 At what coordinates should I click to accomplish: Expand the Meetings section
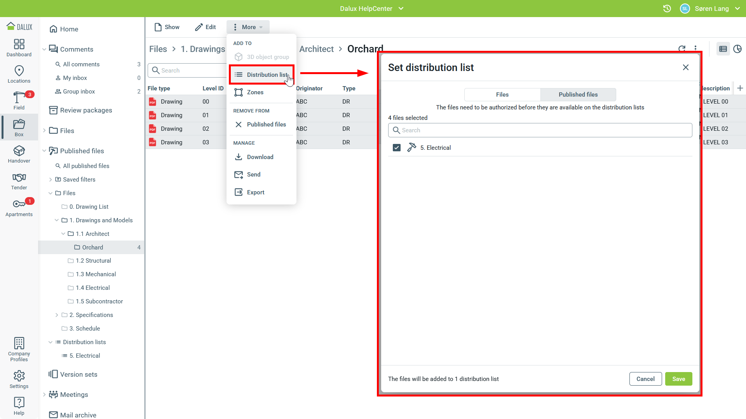tap(44, 395)
